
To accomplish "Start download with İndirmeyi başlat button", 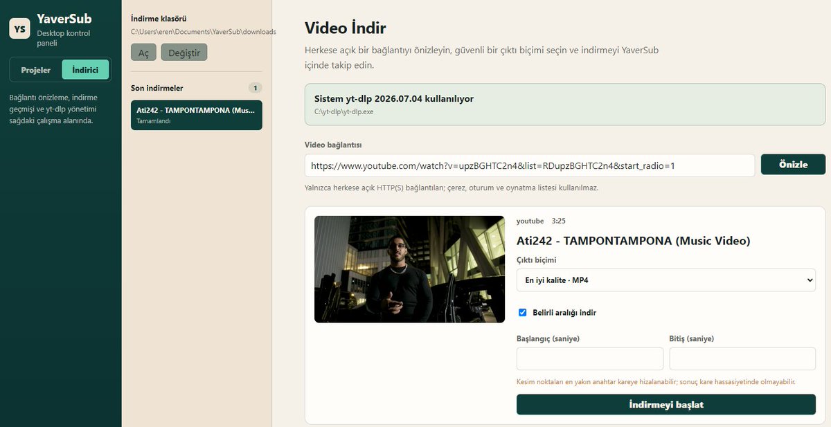I will (x=666, y=404).
